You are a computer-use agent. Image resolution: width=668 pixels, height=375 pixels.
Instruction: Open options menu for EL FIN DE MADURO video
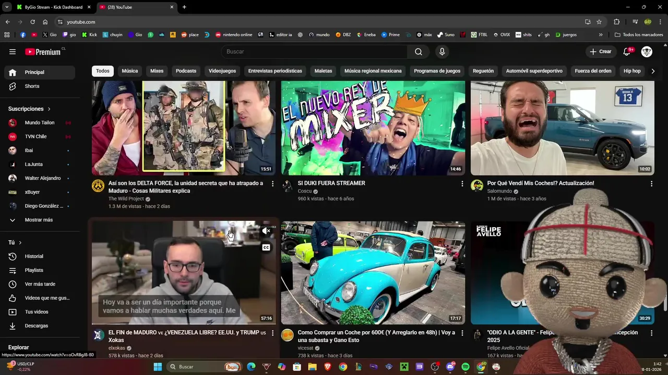pyautogui.click(x=272, y=333)
